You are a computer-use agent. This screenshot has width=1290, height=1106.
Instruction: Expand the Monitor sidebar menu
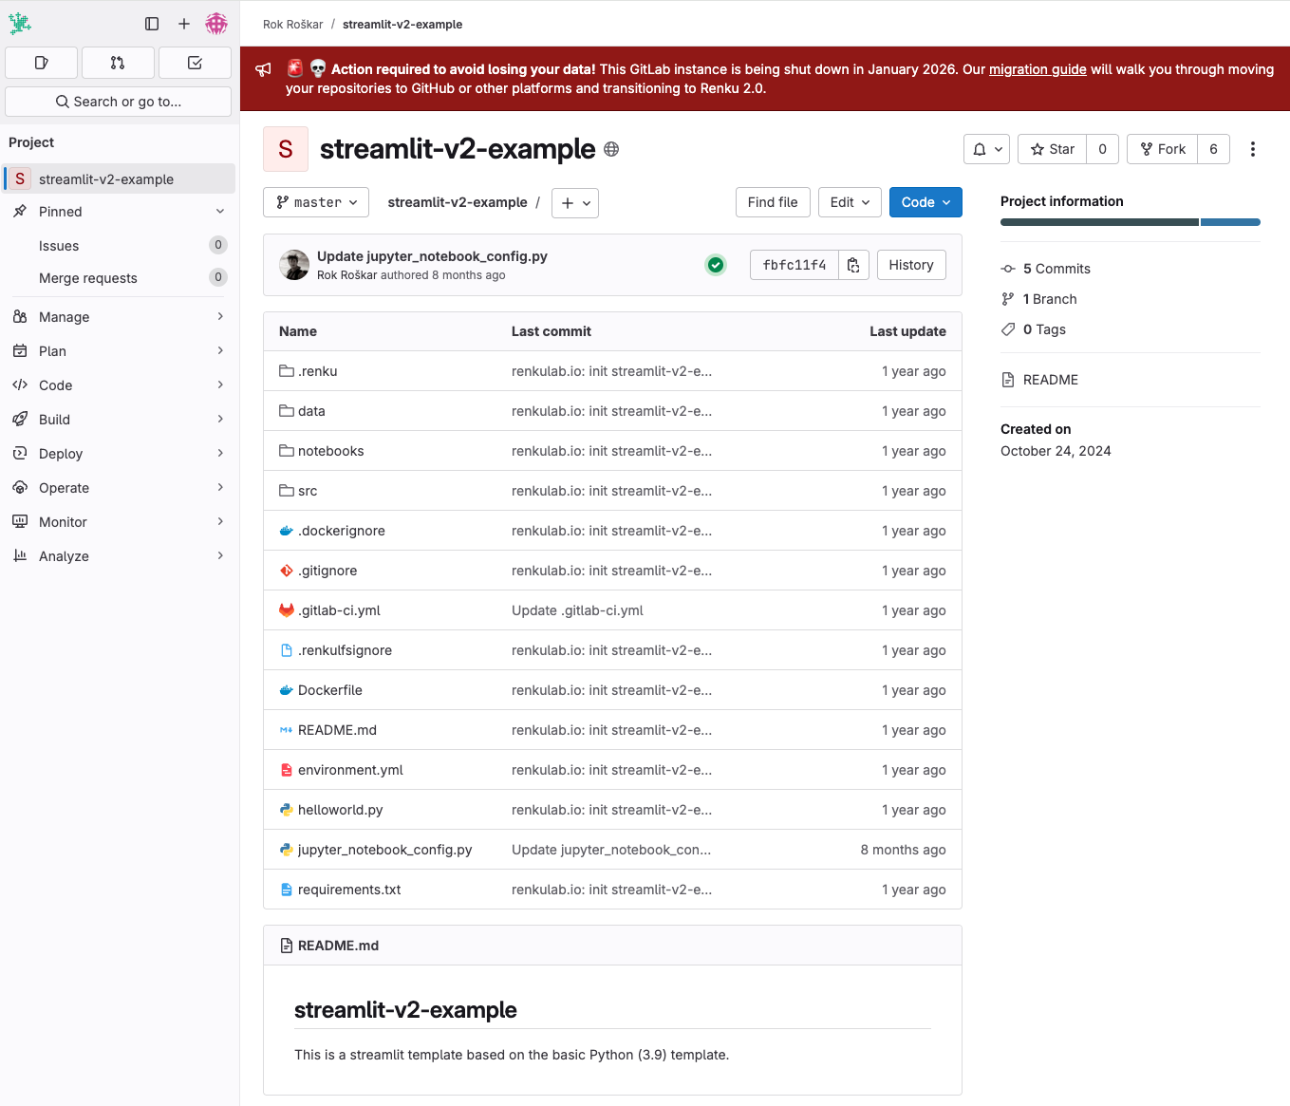click(119, 522)
